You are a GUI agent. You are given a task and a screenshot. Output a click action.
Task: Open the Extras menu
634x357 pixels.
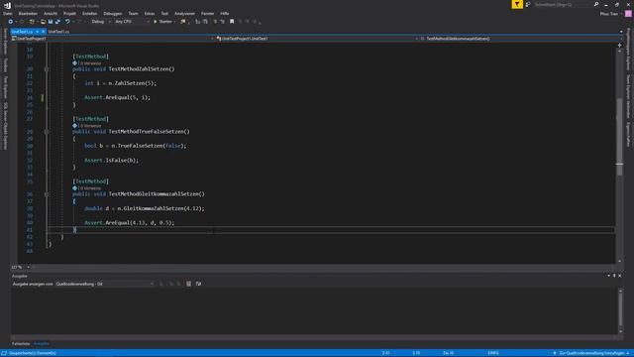click(x=150, y=13)
